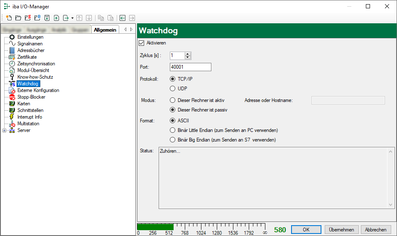This screenshot has height=236, width=397.
Task: Click the Übernehmen button
Action: (x=341, y=230)
